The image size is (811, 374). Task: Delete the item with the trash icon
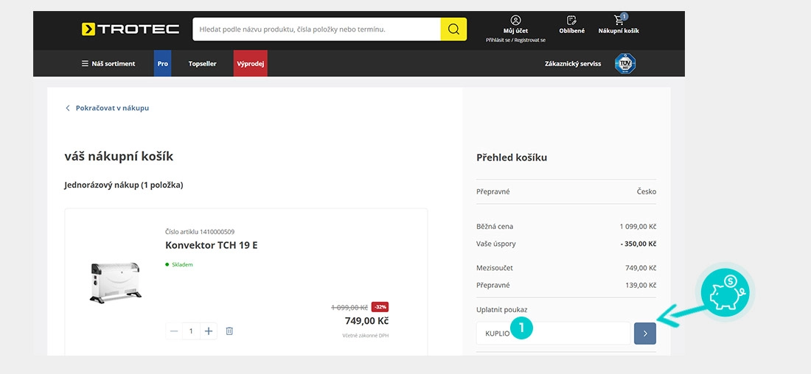[229, 331]
